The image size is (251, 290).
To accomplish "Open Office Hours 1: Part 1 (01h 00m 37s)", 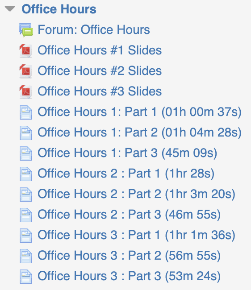I will point(139,112).
